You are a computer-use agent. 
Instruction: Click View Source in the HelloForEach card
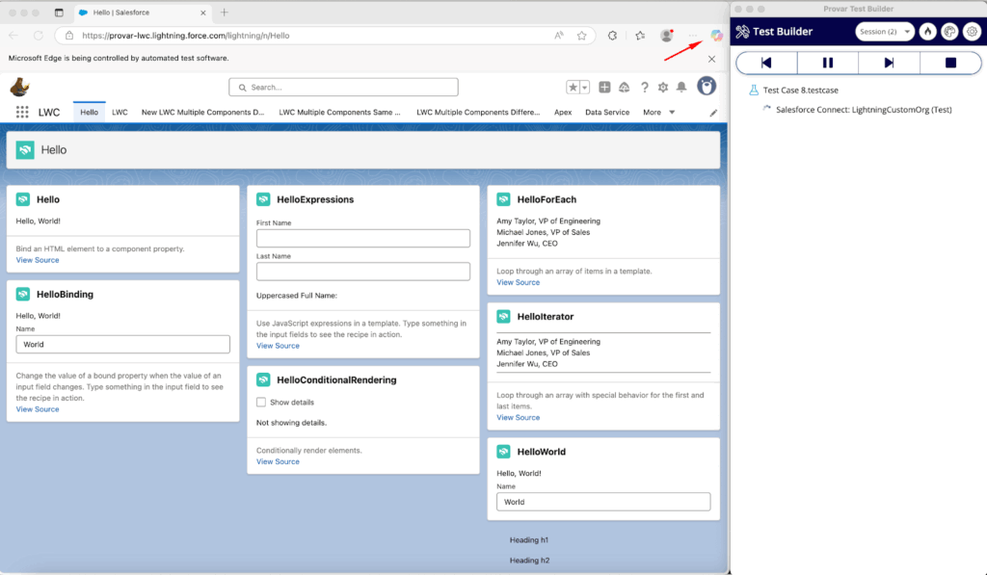point(518,282)
